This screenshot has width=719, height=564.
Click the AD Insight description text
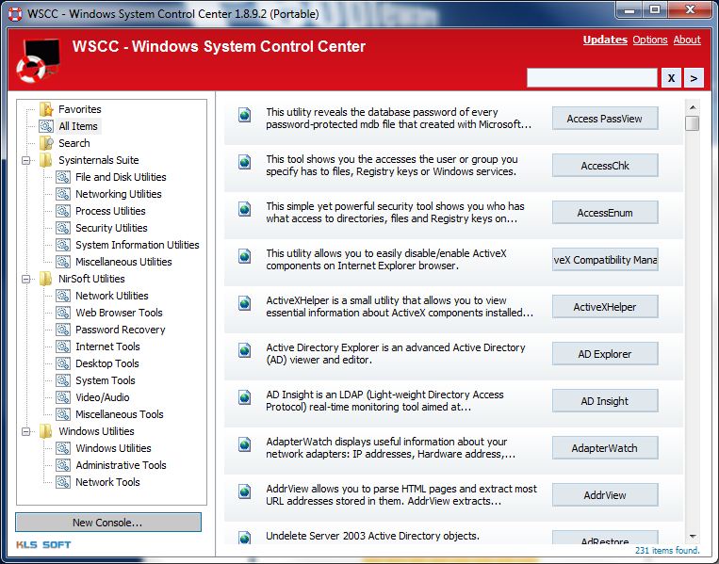(384, 401)
